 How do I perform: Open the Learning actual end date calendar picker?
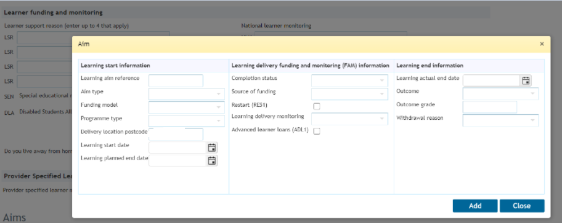[x=526, y=80]
